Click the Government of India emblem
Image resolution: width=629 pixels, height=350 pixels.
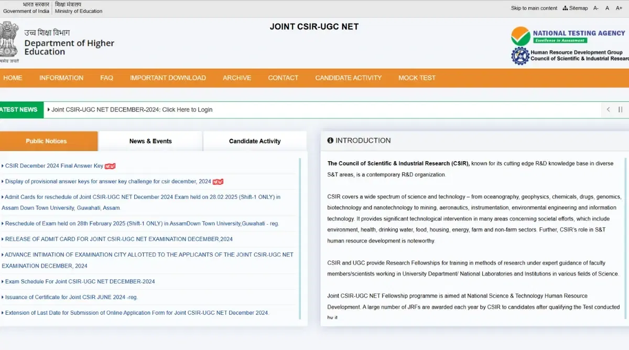coord(9,42)
